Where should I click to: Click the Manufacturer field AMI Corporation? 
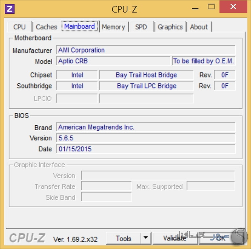[x=146, y=50]
